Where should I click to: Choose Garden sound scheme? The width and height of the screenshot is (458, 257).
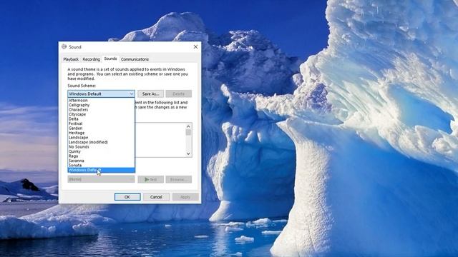click(101, 128)
